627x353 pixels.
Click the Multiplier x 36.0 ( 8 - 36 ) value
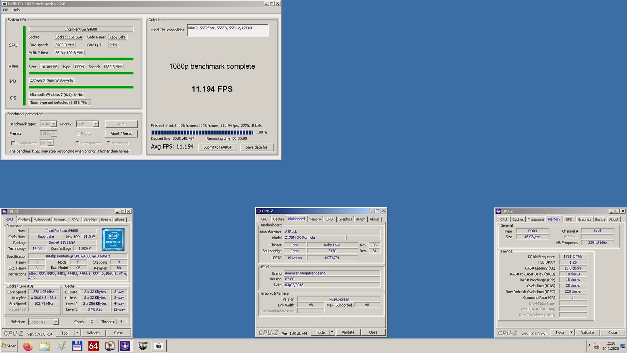coord(43,298)
